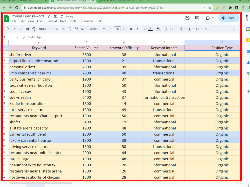Collapse the menus with the caret
The width and height of the screenshot is (250, 187).
(234, 29)
